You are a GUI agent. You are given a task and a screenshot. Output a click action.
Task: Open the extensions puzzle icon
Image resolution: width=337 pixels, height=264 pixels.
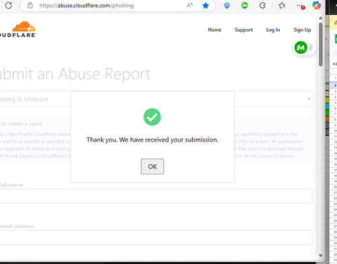pyautogui.click(x=262, y=5)
